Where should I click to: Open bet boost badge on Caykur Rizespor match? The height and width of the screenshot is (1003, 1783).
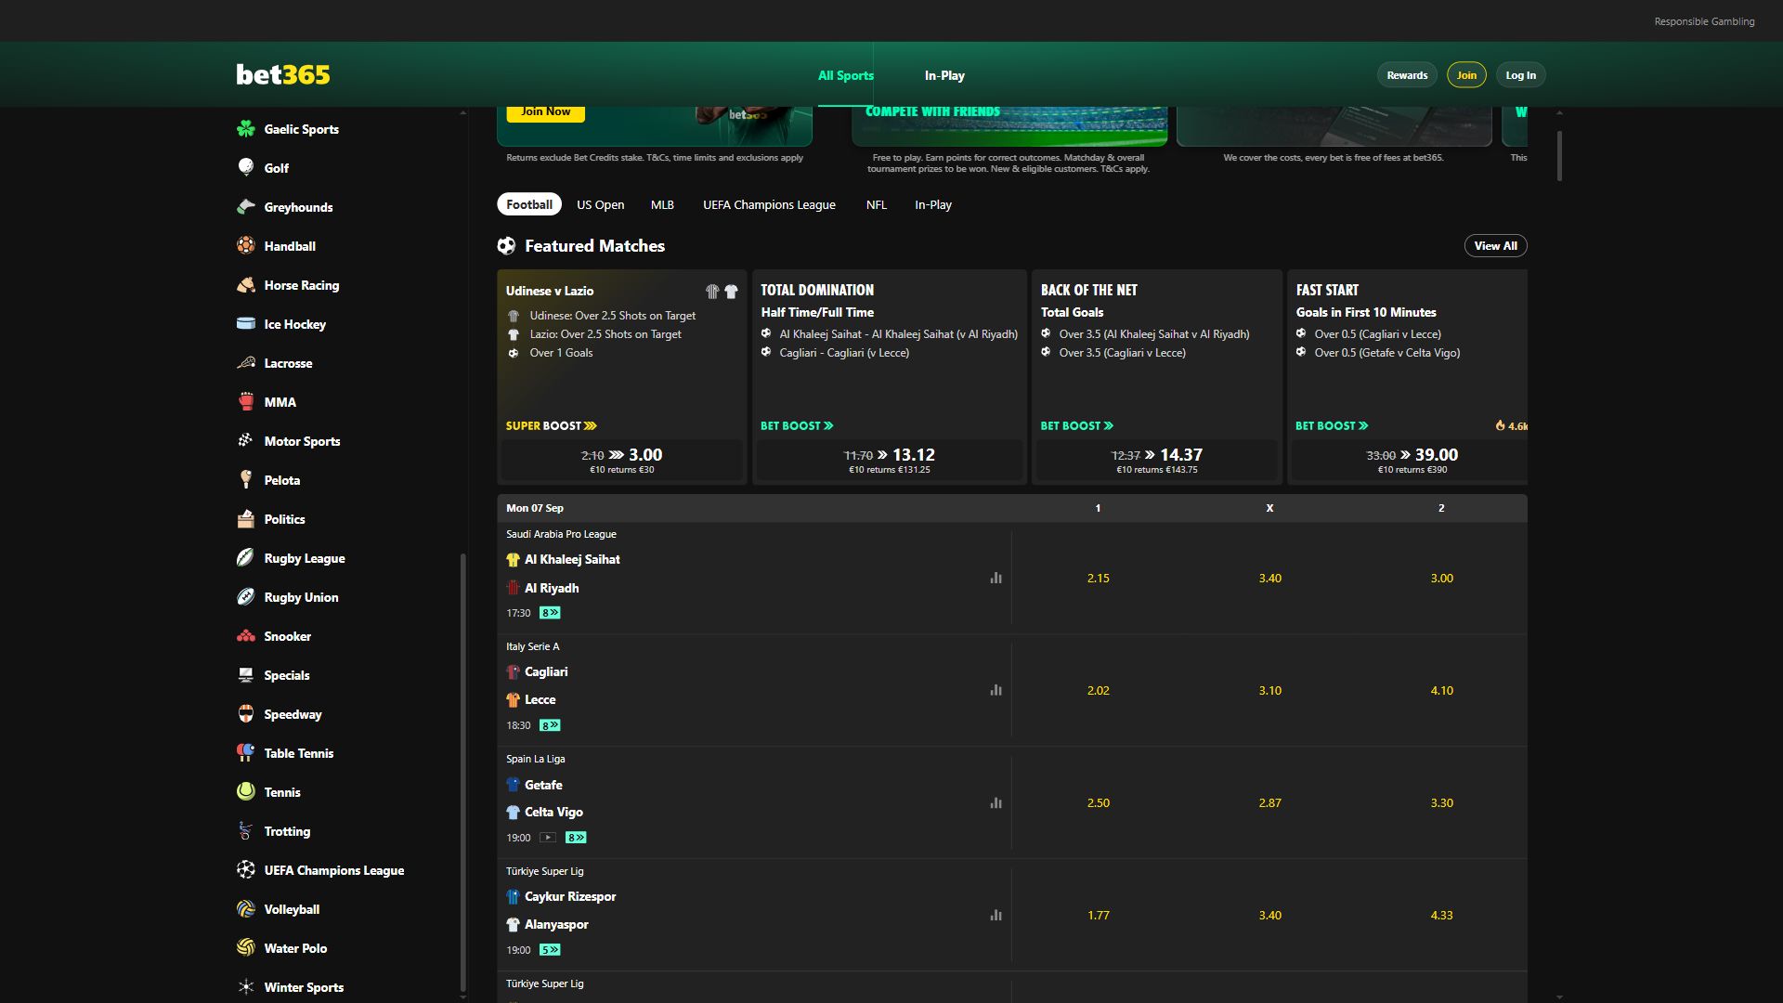(x=550, y=950)
